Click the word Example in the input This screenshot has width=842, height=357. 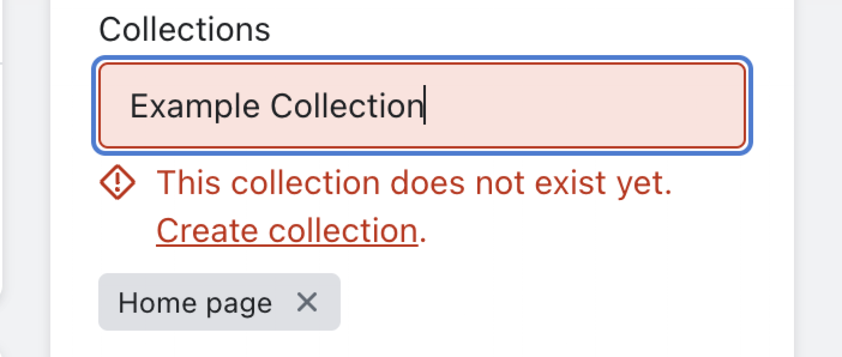coord(195,106)
